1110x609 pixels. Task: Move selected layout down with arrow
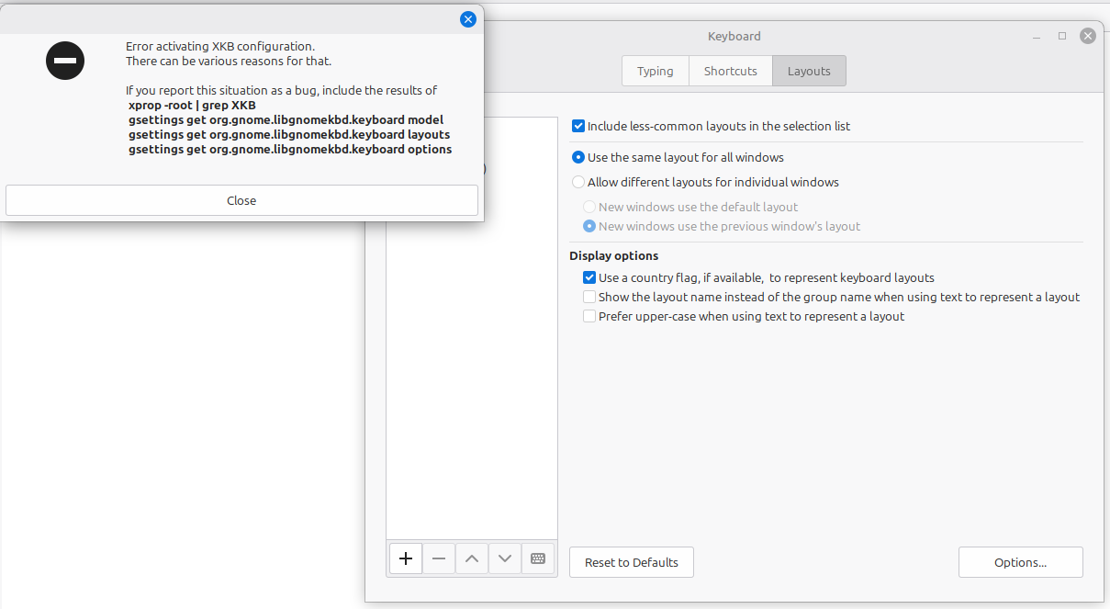(x=505, y=558)
